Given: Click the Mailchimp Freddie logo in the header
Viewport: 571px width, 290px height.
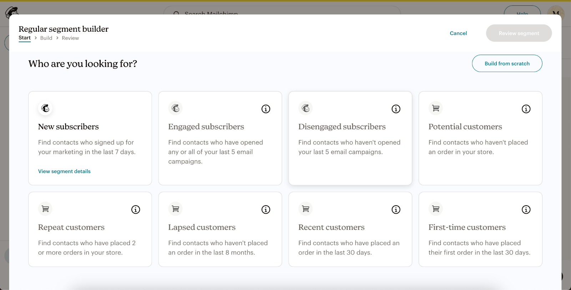Looking at the screenshot, I should pyautogui.click(x=11, y=11).
